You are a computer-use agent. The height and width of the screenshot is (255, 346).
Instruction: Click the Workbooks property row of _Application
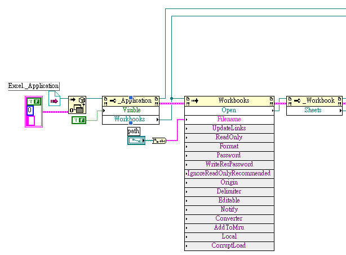(x=131, y=120)
